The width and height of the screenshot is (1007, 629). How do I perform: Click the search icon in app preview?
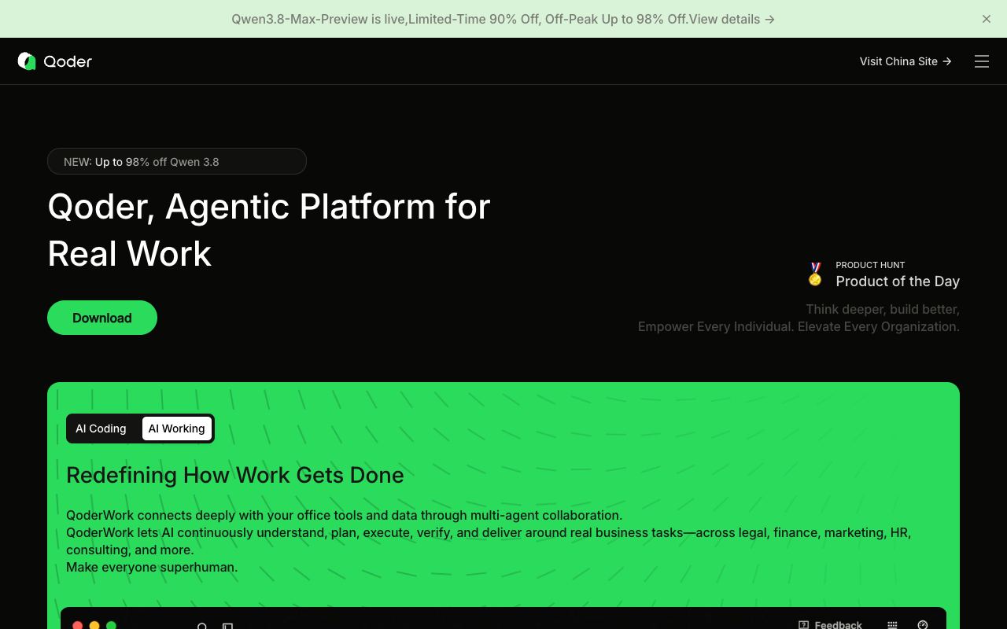click(x=202, y=626)
